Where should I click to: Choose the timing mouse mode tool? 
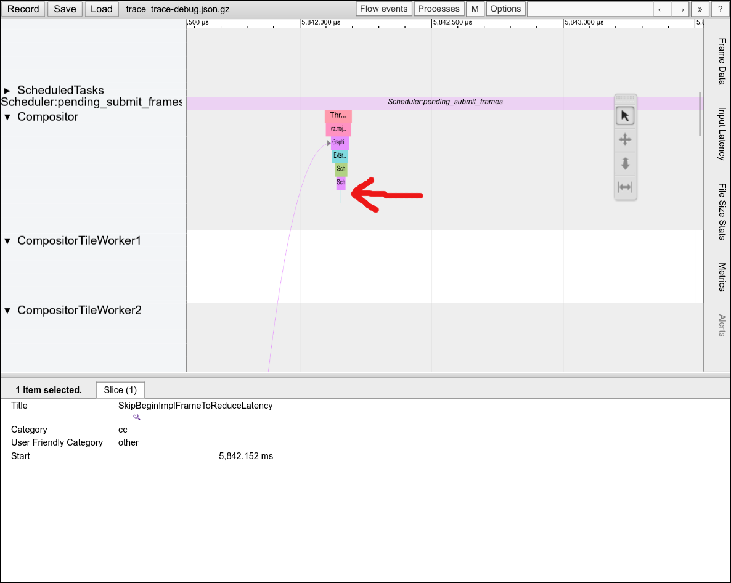pyautogui.click(x=625, y=187)
